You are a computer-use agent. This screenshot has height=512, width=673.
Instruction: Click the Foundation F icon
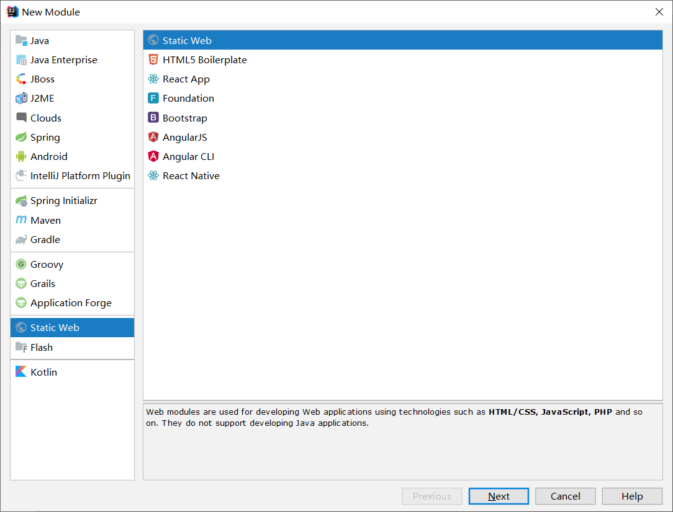(153, 98)
